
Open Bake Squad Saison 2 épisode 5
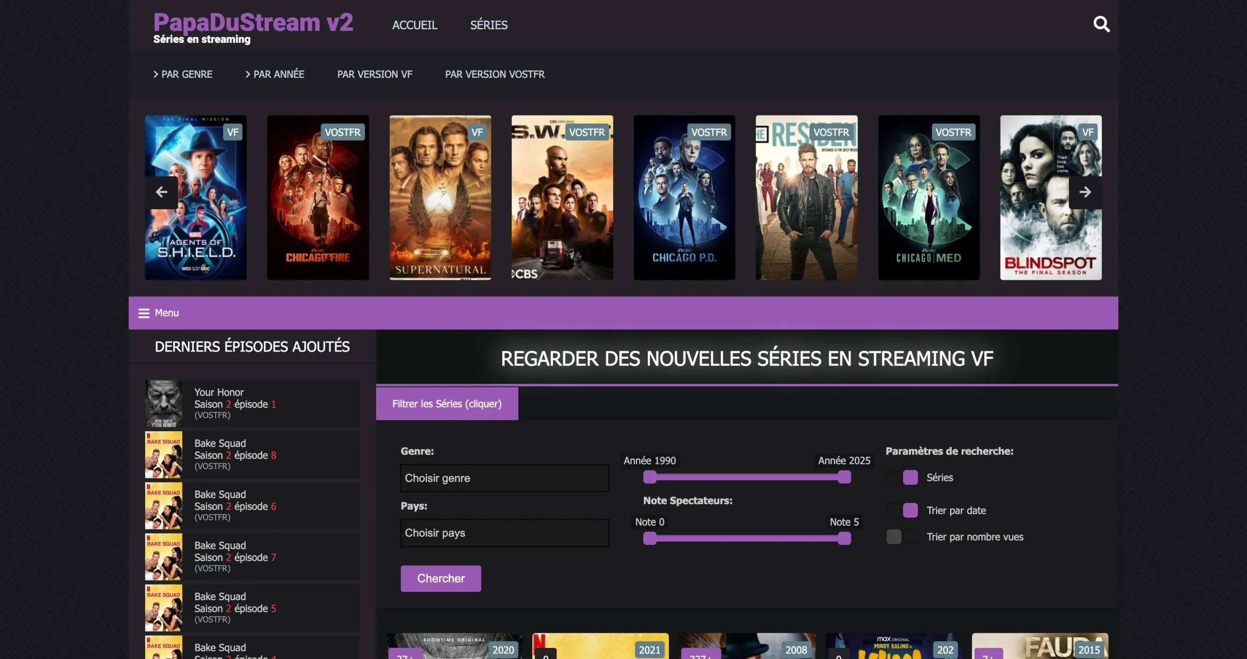[x=252, y=608]
